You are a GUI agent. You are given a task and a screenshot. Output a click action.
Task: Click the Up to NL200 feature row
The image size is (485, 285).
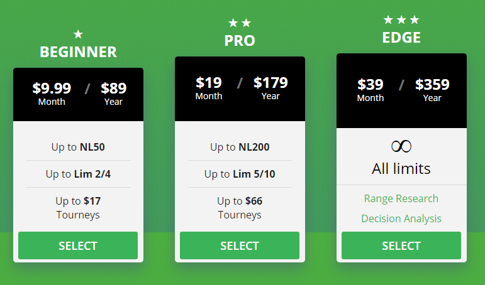[240, 147]
